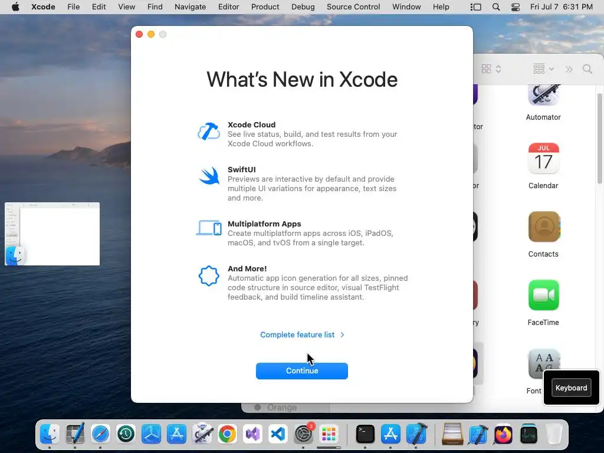Open the Debug menu
The image size is (604, 453).
click(x=303, y=7)
